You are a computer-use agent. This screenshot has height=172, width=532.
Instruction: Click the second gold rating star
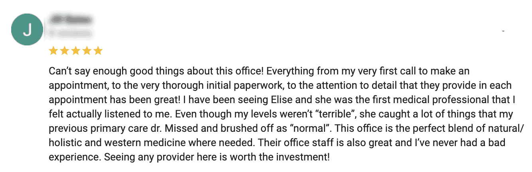[x=65, y=51]
